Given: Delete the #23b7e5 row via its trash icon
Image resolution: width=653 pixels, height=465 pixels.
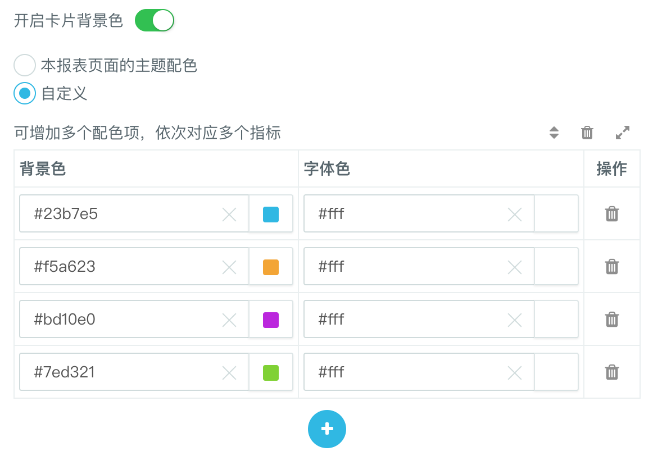Looking at the screenshot, I should tap(612, 213).
